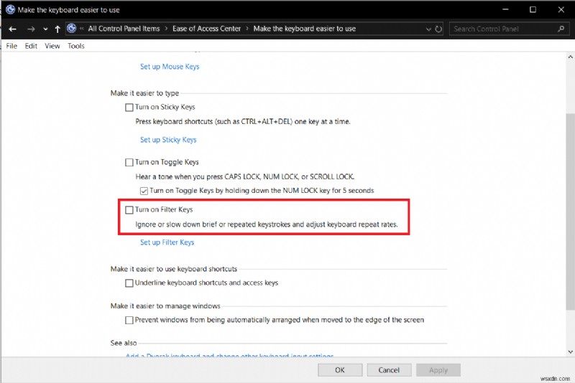
Task: Open the Edit menu
Action: [x=31, y=46]
